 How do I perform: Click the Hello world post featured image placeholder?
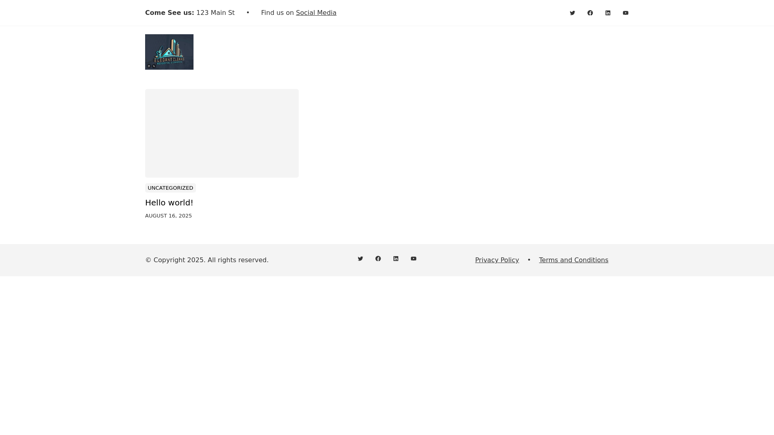(x=222, y=133)
